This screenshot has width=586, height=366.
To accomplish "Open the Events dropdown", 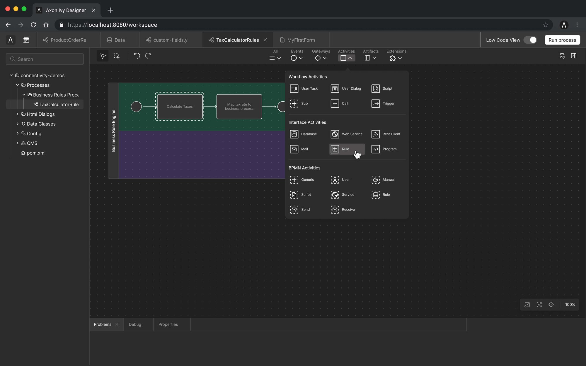I will tap(297, 58).
